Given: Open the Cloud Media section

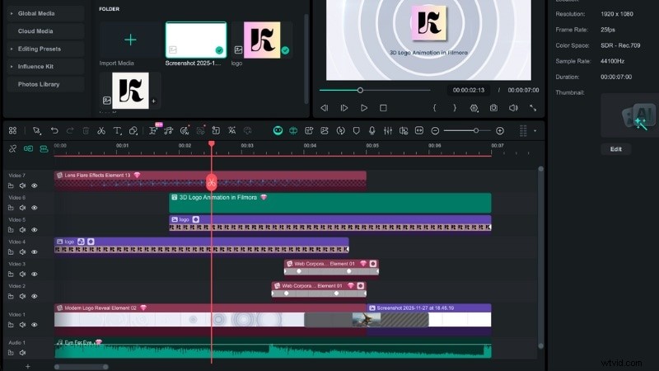Looking at the screenshot, I should click(x=45, y=31).
